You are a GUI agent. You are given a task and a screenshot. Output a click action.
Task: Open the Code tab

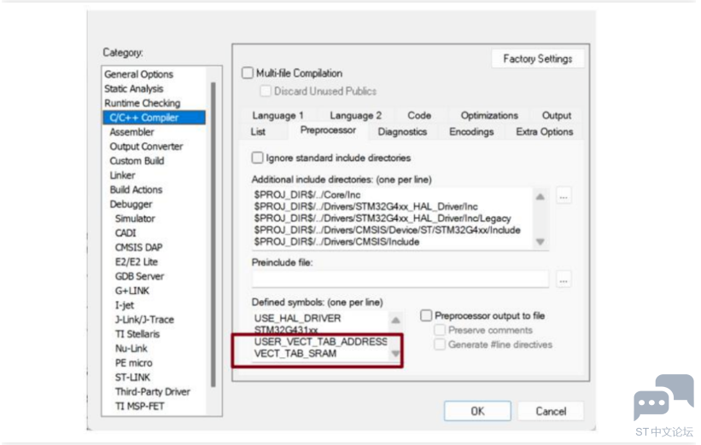pyautogui.click(x=419, y=116)
